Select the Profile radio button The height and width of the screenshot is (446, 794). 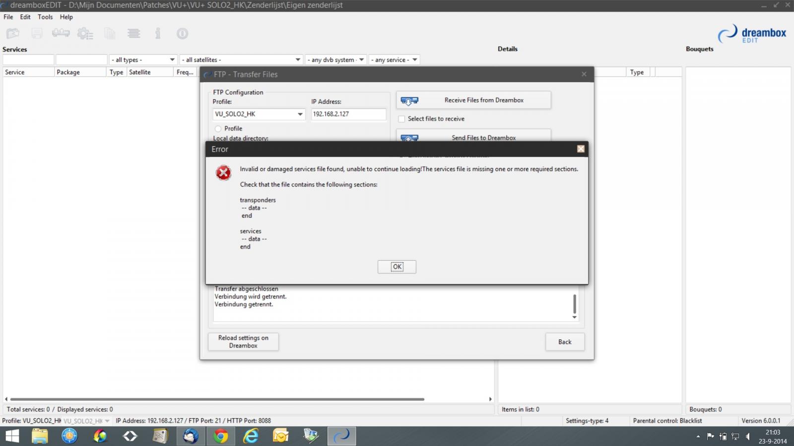click(x=218, y=128)
